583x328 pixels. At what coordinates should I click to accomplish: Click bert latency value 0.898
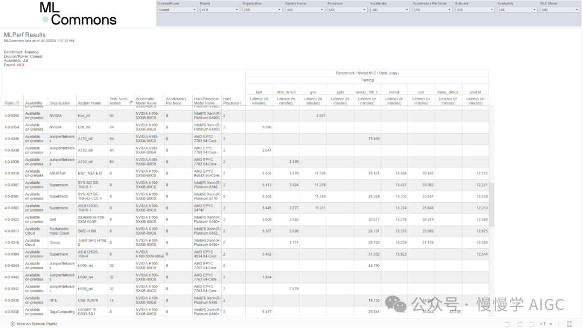tap(267, 127)
